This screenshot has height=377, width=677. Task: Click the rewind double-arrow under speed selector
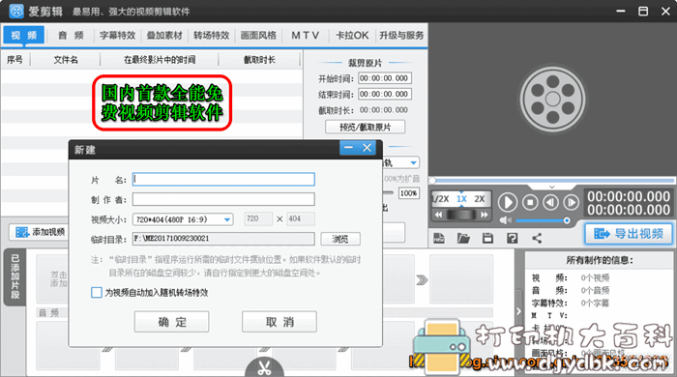(x=438, y=215)
